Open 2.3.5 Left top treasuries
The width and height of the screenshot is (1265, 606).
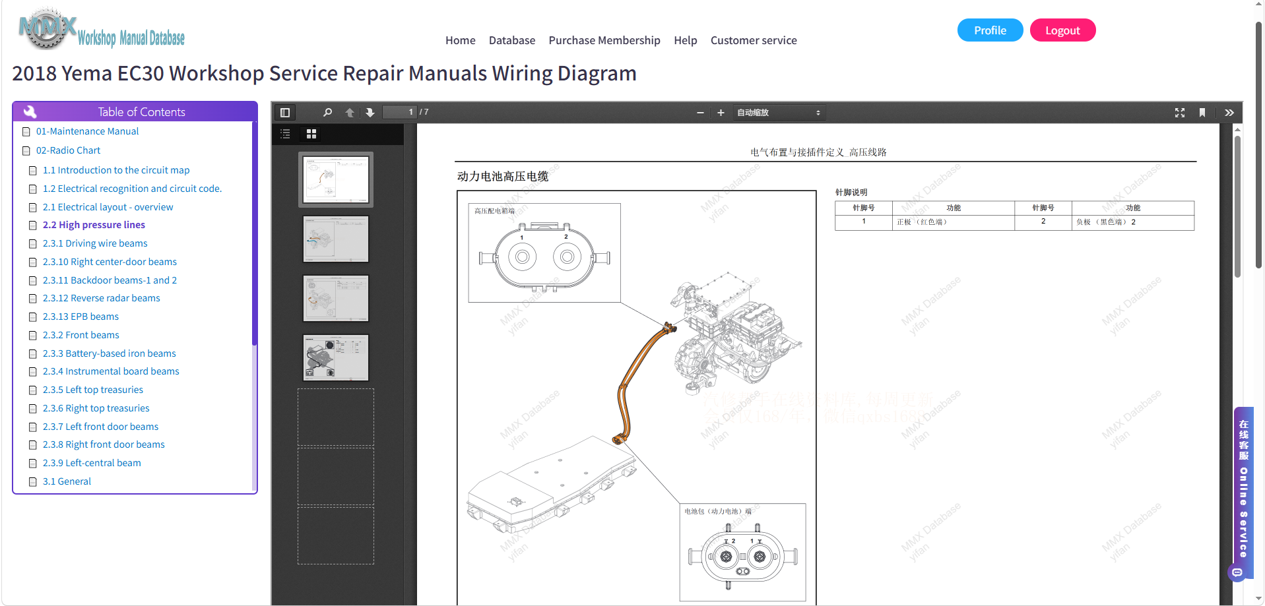[92, 390]
